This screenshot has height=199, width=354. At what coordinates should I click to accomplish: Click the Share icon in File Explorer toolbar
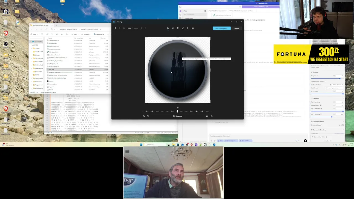(62, 34)
